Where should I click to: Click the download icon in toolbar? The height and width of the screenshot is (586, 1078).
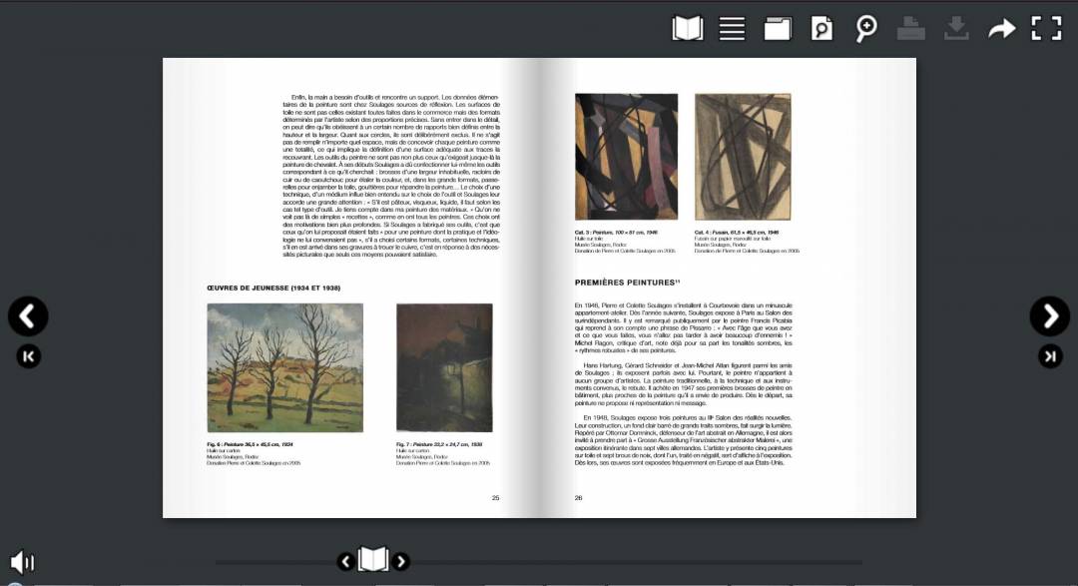(956, 28)
